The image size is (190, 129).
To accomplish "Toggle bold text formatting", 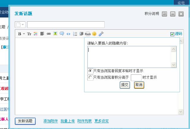I will tap(20, 34).
